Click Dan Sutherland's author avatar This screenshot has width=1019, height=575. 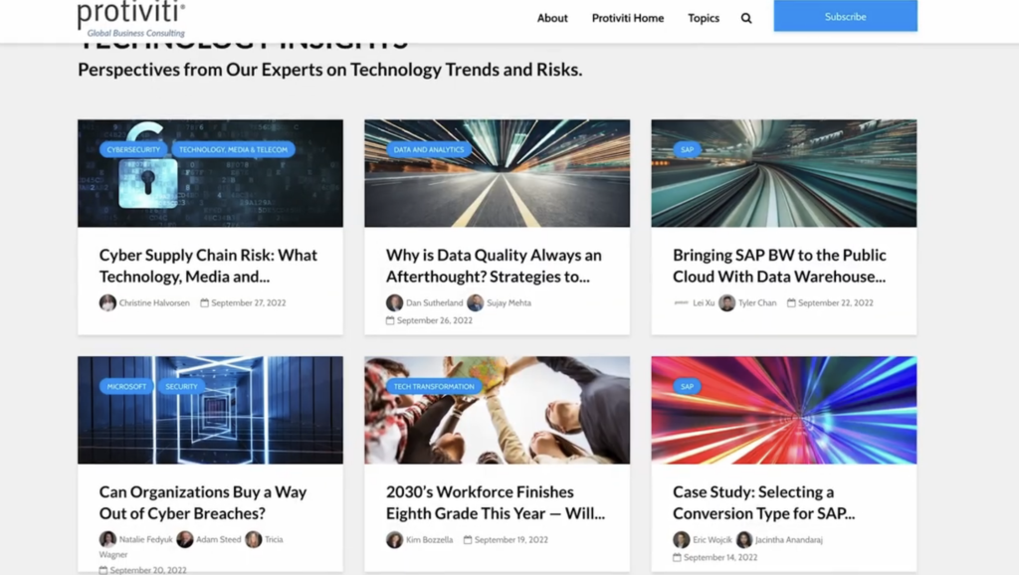(x=394, y=302)
